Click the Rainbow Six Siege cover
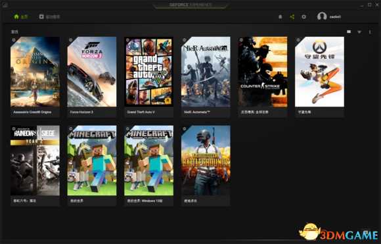This screenshot has height=244, width=381. (x=35, y=160)
